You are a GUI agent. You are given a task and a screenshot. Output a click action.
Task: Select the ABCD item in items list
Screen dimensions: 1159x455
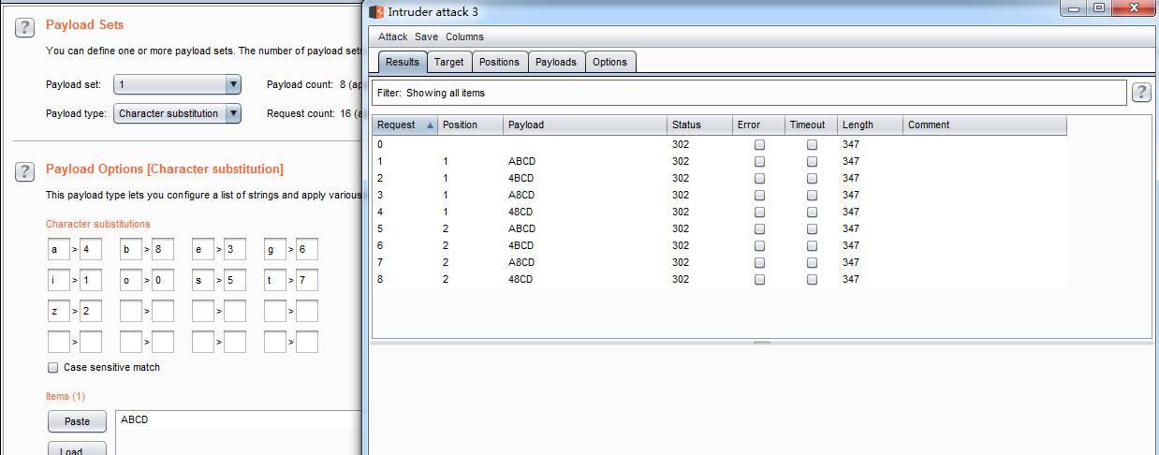tap(134, 420)
